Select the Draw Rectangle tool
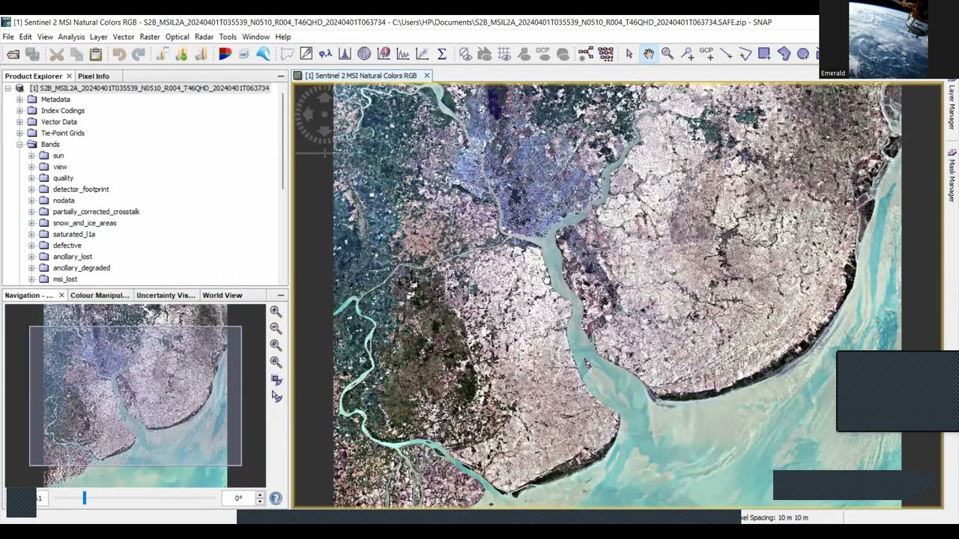The height and width of the screenshot is (539, 959). coord(764,54)
